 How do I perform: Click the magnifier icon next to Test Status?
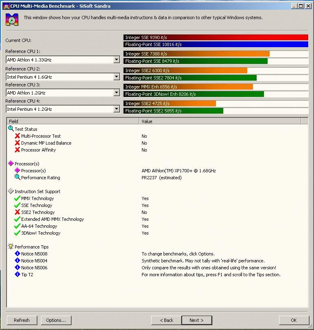pos(11,129)
